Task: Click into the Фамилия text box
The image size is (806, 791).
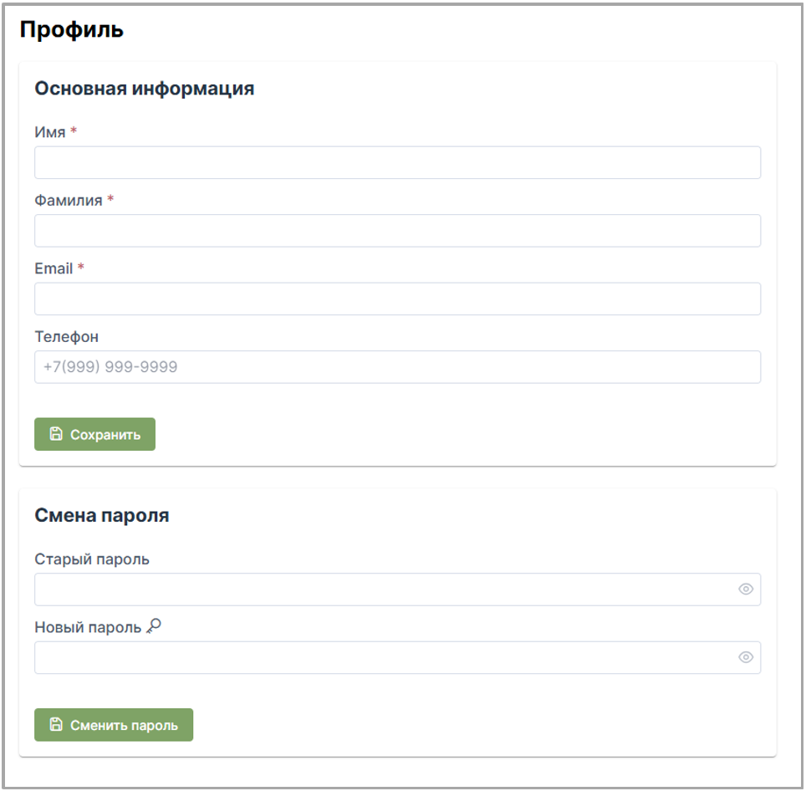Action: (397, 231)
